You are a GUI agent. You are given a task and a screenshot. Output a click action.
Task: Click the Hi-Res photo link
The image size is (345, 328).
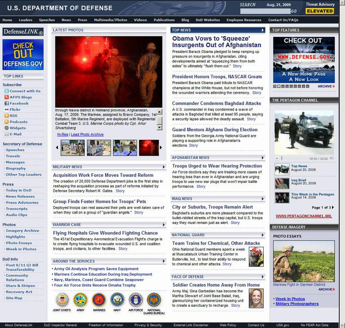63,134
